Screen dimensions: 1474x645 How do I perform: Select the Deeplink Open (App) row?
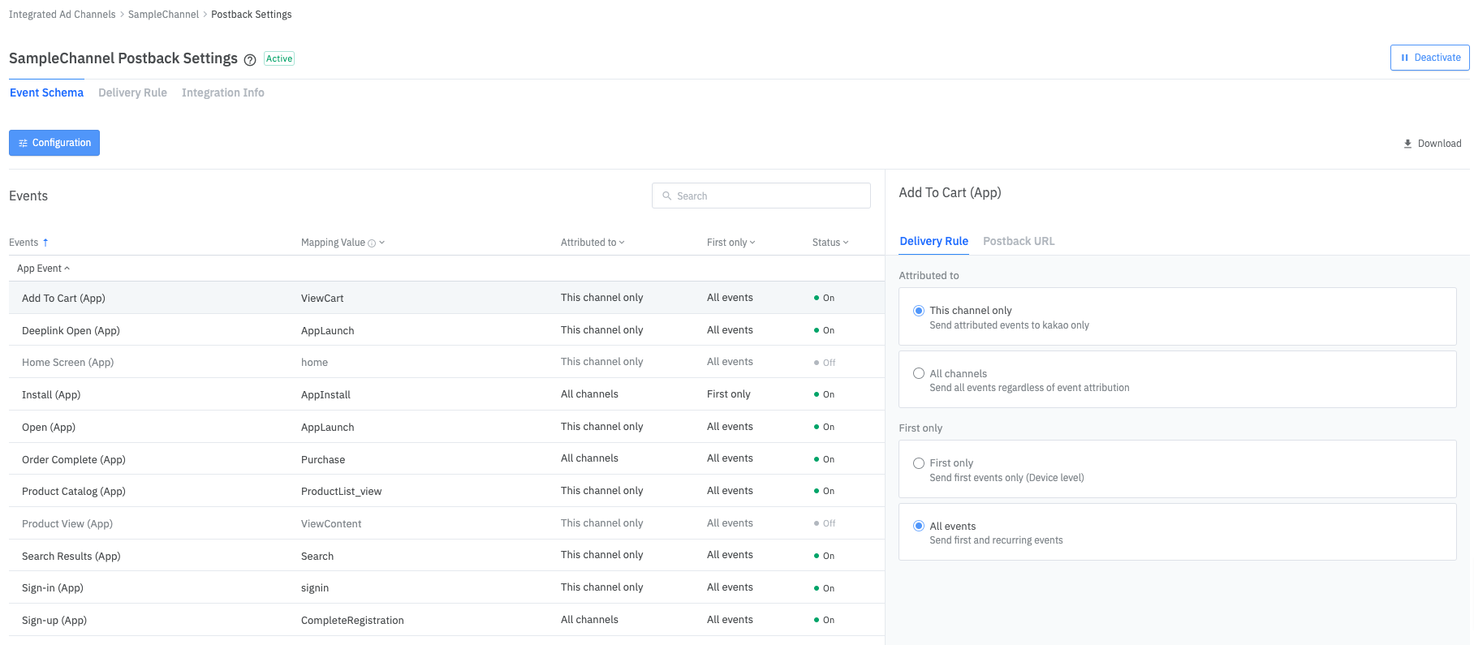click(x=446, y=330)
